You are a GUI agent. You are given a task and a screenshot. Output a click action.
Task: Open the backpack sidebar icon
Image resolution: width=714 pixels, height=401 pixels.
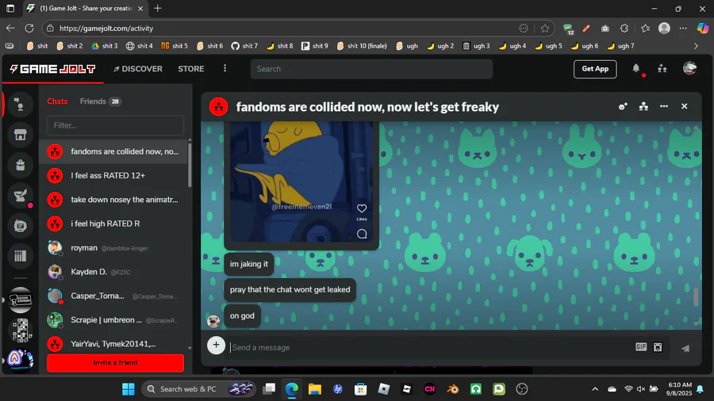pos(20,165)
